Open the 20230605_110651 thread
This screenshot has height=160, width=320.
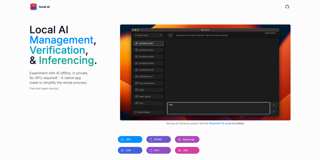coord(148,43)
